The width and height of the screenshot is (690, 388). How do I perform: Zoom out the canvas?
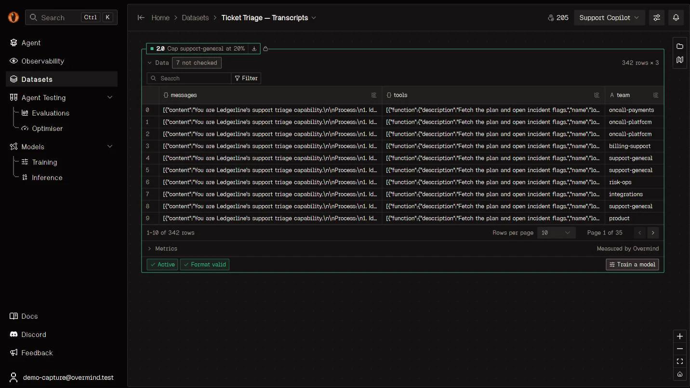point(680,349)
